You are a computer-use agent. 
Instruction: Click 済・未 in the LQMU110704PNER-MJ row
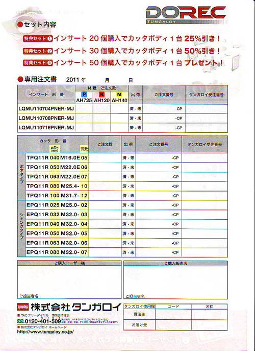[x=136, y=109]
